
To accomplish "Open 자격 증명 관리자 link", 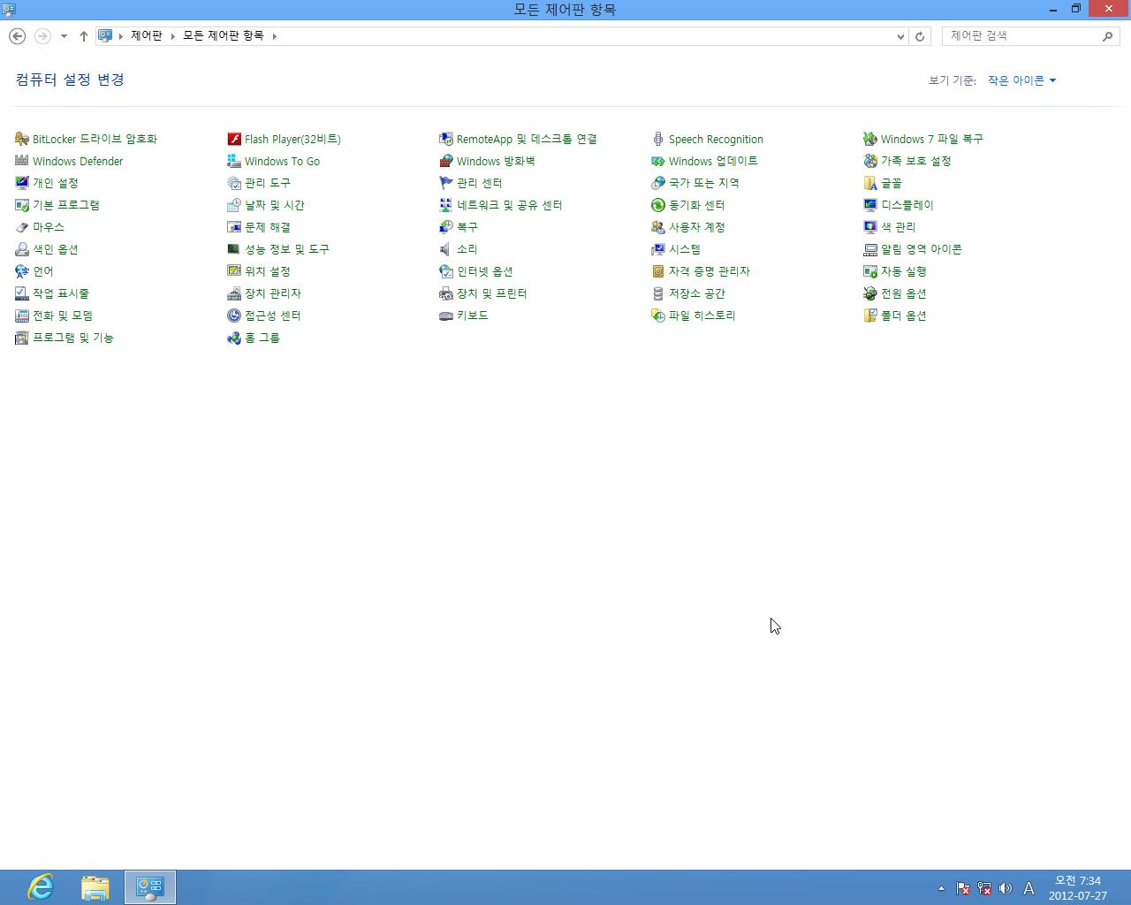I will click(710, 271).
